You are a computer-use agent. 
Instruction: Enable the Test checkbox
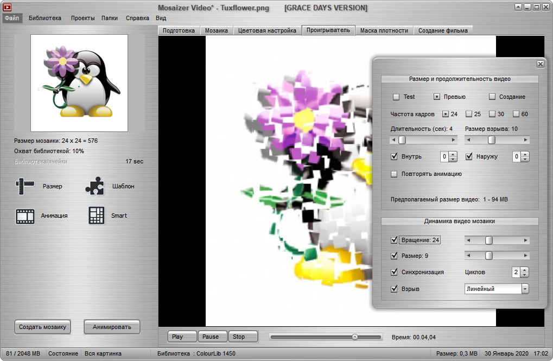(x=396, y=97)
